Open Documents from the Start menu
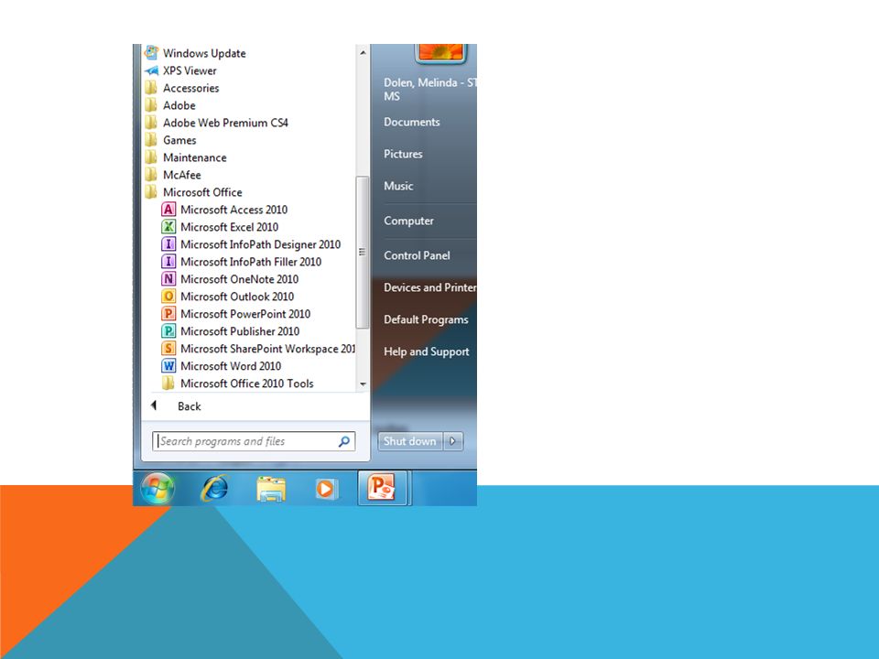The height and width of the screenshot is (659, 879). point(411,122)
